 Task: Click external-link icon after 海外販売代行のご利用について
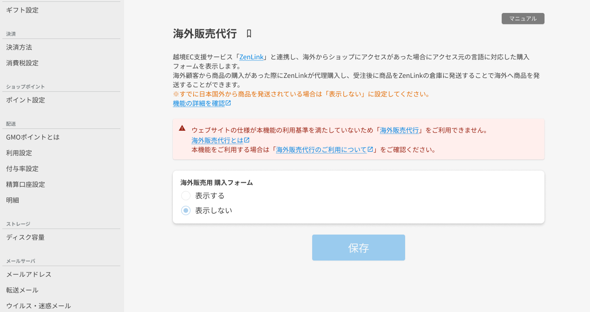pyautogui.click(x=370, y=150)
